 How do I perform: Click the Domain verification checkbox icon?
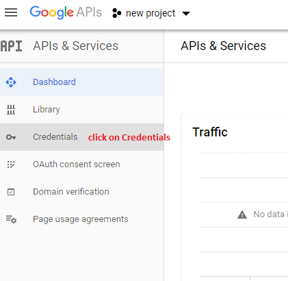(11, 192)
